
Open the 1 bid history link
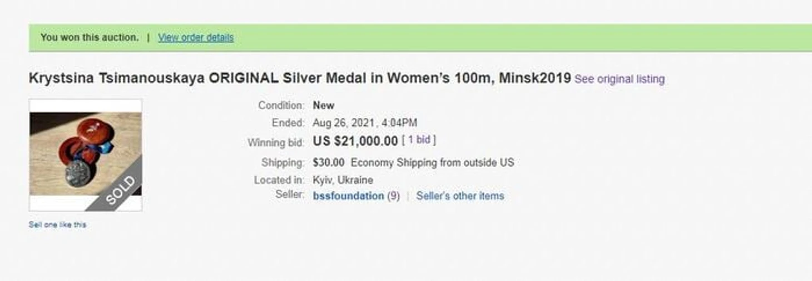tap(419, 140)
